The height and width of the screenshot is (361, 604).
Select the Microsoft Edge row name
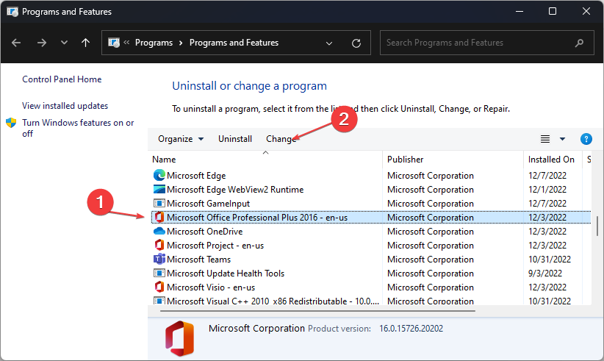tap(196, 176)
